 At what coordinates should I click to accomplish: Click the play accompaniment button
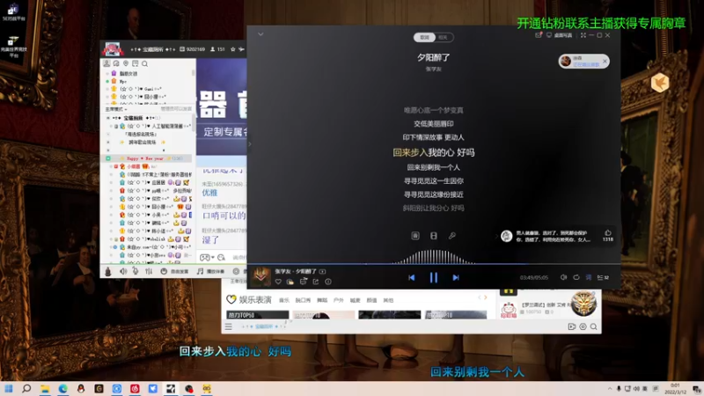point(210,271)
